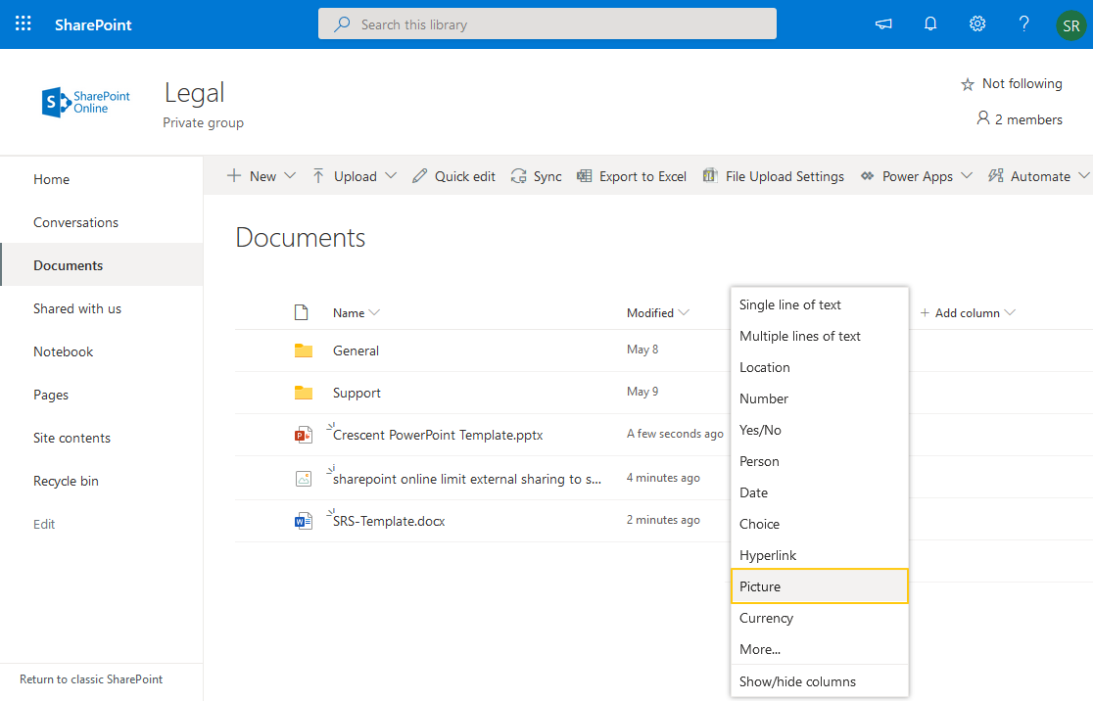1094x701 pixels.
Task: Click Not following to follow site
Action: [x=1011, y=83]
